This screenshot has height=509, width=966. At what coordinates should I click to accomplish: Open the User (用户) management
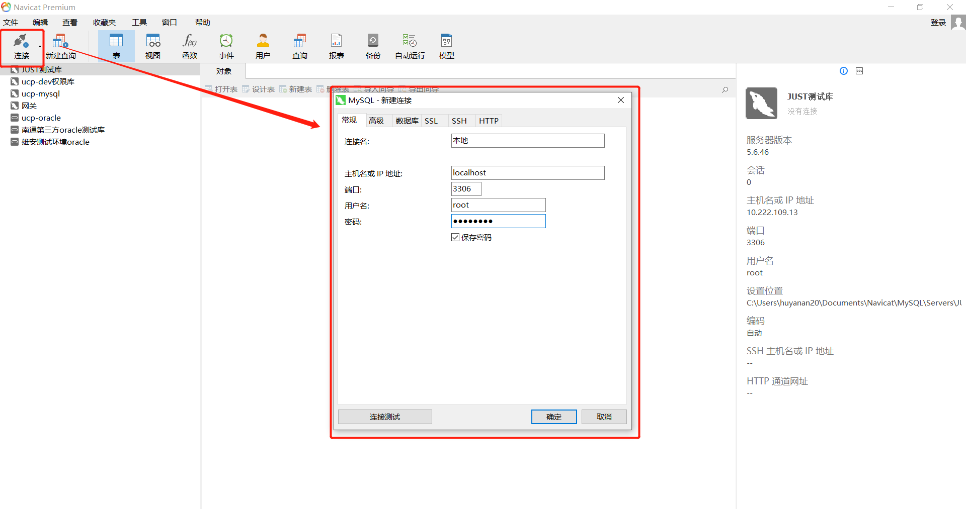click(263, 46)
